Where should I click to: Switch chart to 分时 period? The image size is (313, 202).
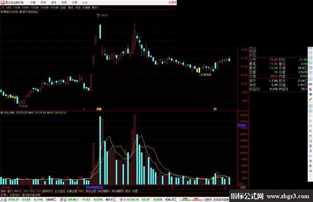tap(9, 7)
